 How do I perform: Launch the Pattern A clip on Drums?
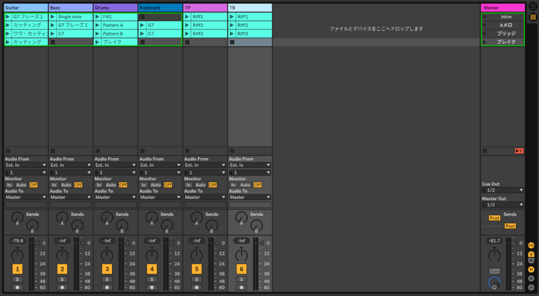pos(97,25)
